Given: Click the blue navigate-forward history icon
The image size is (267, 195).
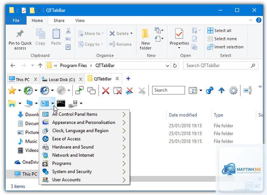Looking at the screenshot, I should pyautogui.click(x=45, y=91).
